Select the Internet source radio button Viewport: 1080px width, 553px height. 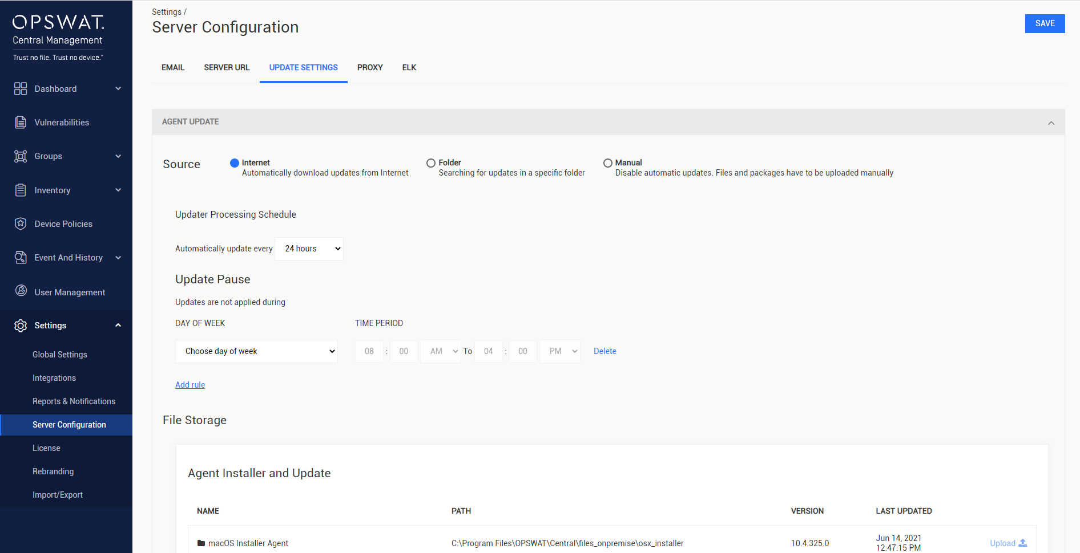(x=234, y=163)
